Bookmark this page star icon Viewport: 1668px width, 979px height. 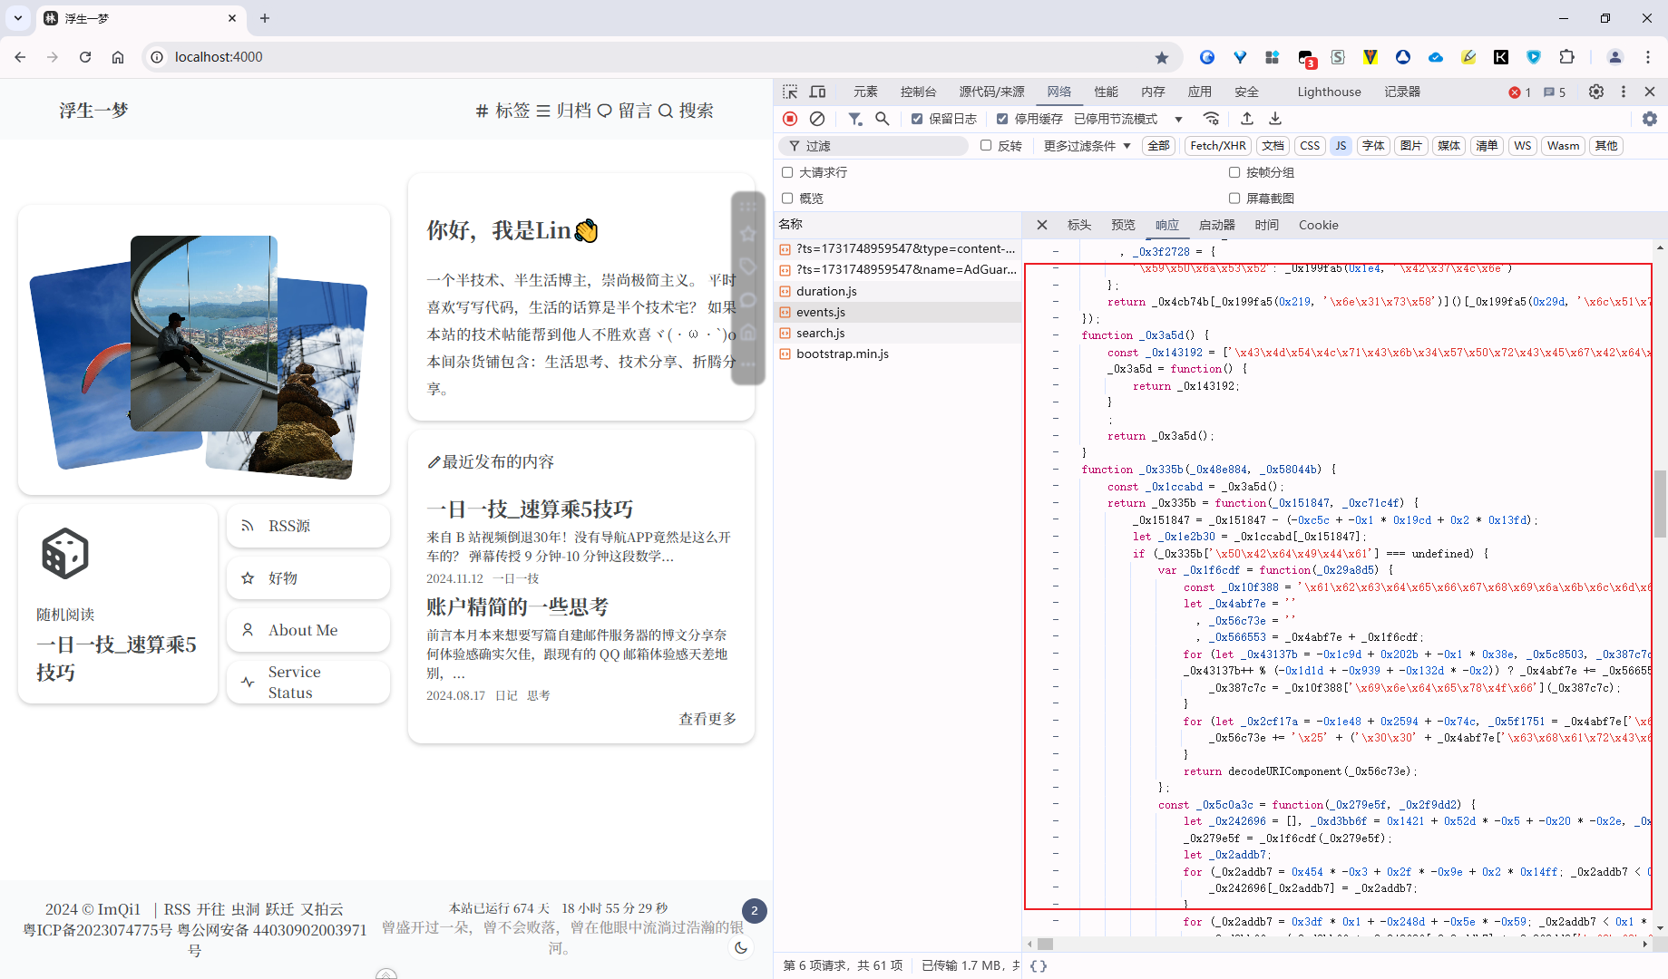pyautogui.click(x=1162, y=57)
